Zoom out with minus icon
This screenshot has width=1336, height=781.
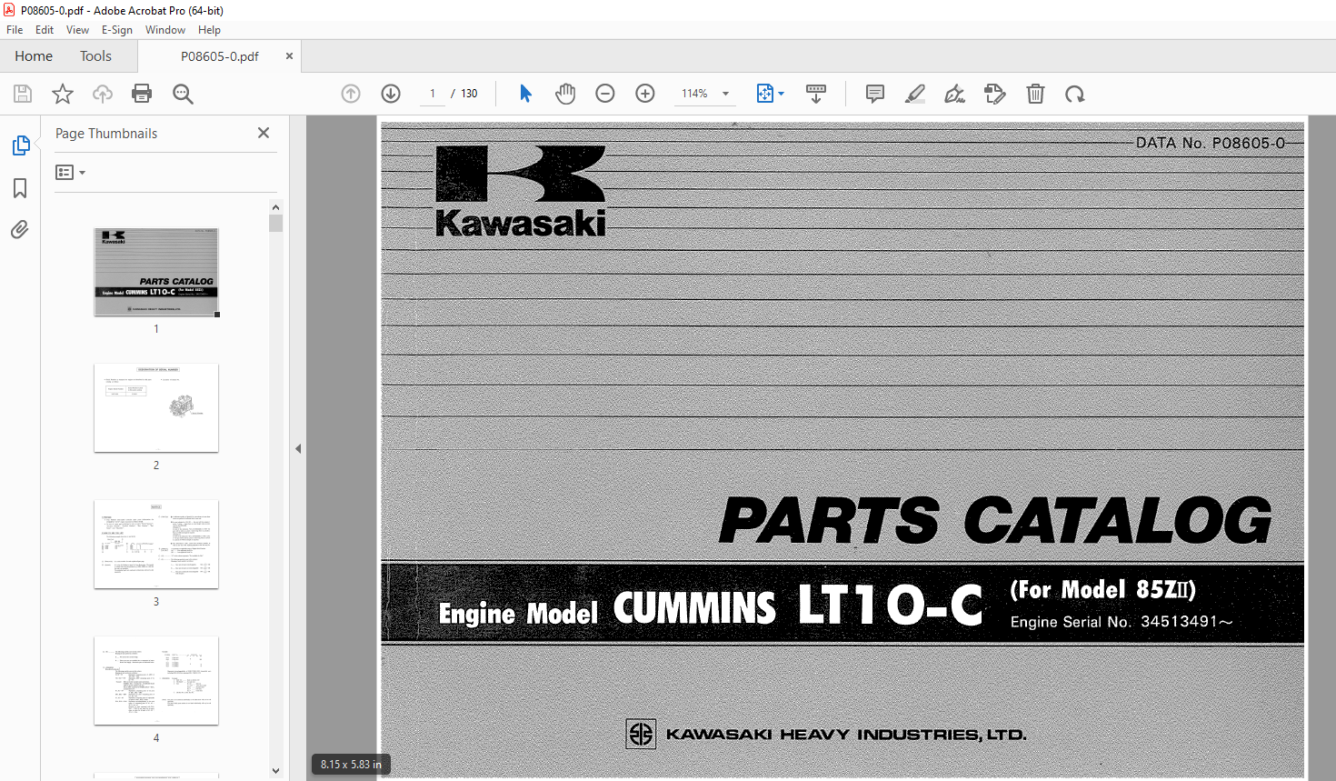pyautogui.click(x=605, y=94)
